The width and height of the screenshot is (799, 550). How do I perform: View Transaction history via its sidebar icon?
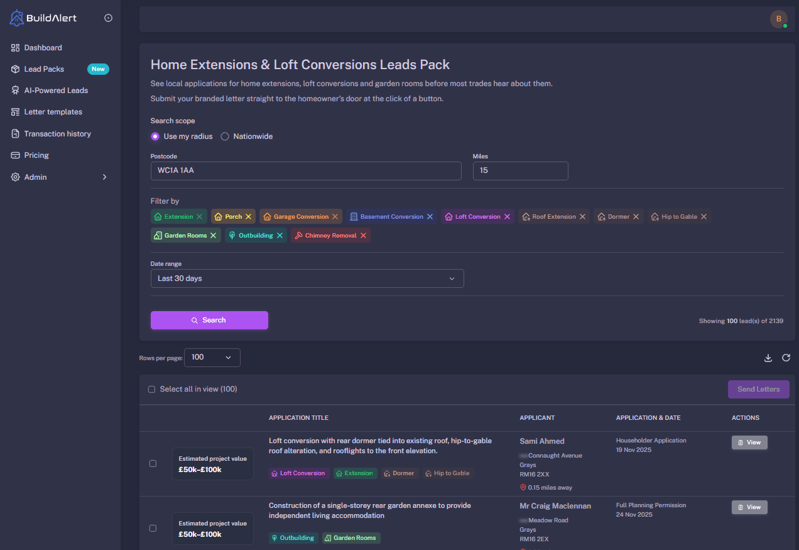[x=15, y=133]
